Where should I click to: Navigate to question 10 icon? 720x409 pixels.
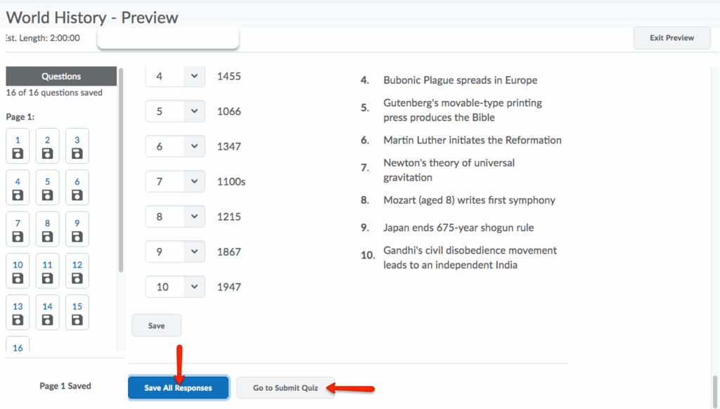[18, 271]
